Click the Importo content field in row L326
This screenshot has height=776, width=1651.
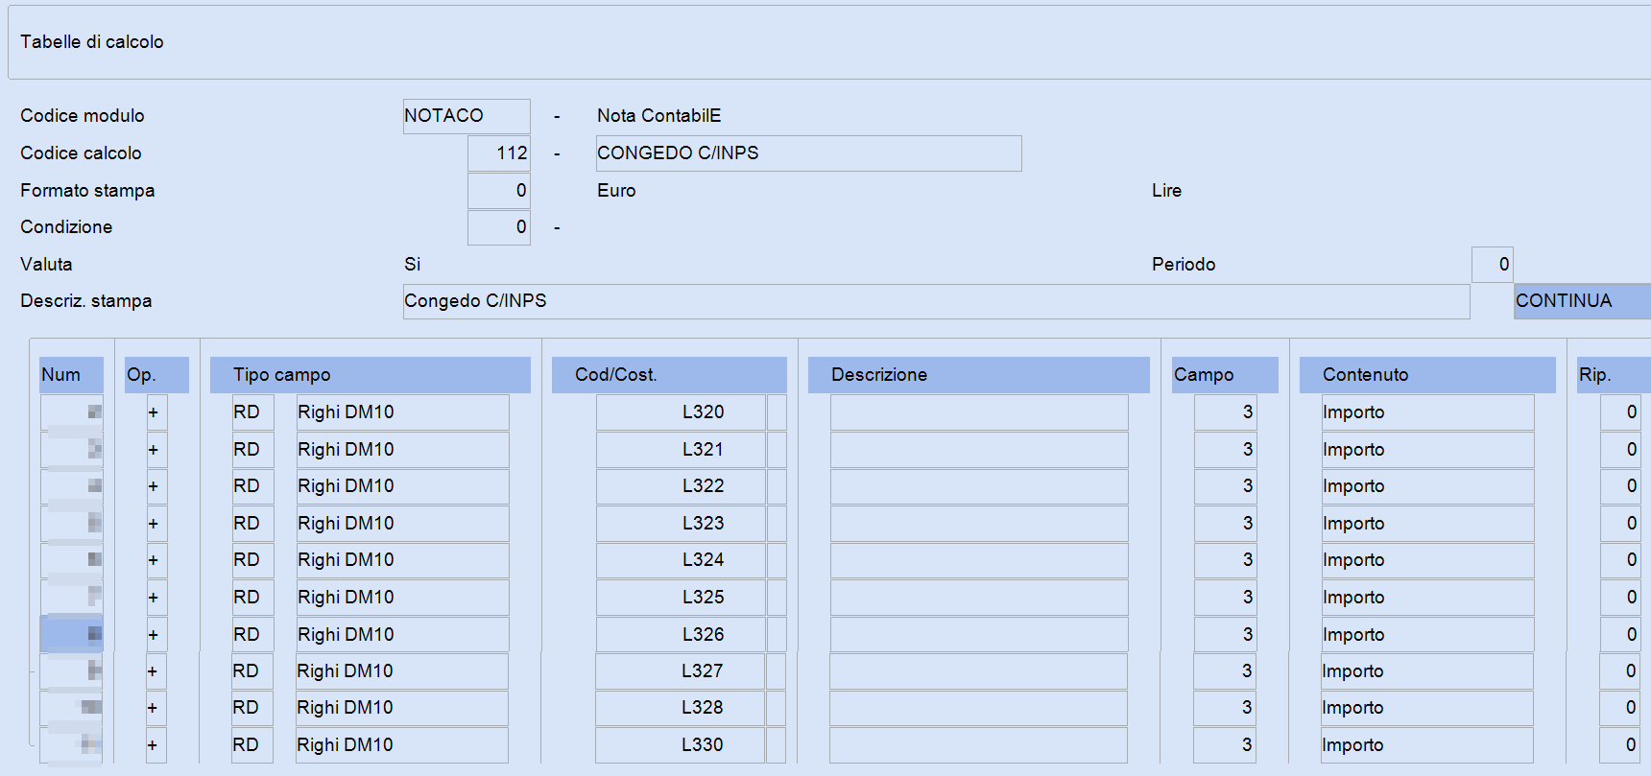coord(1427,635)
